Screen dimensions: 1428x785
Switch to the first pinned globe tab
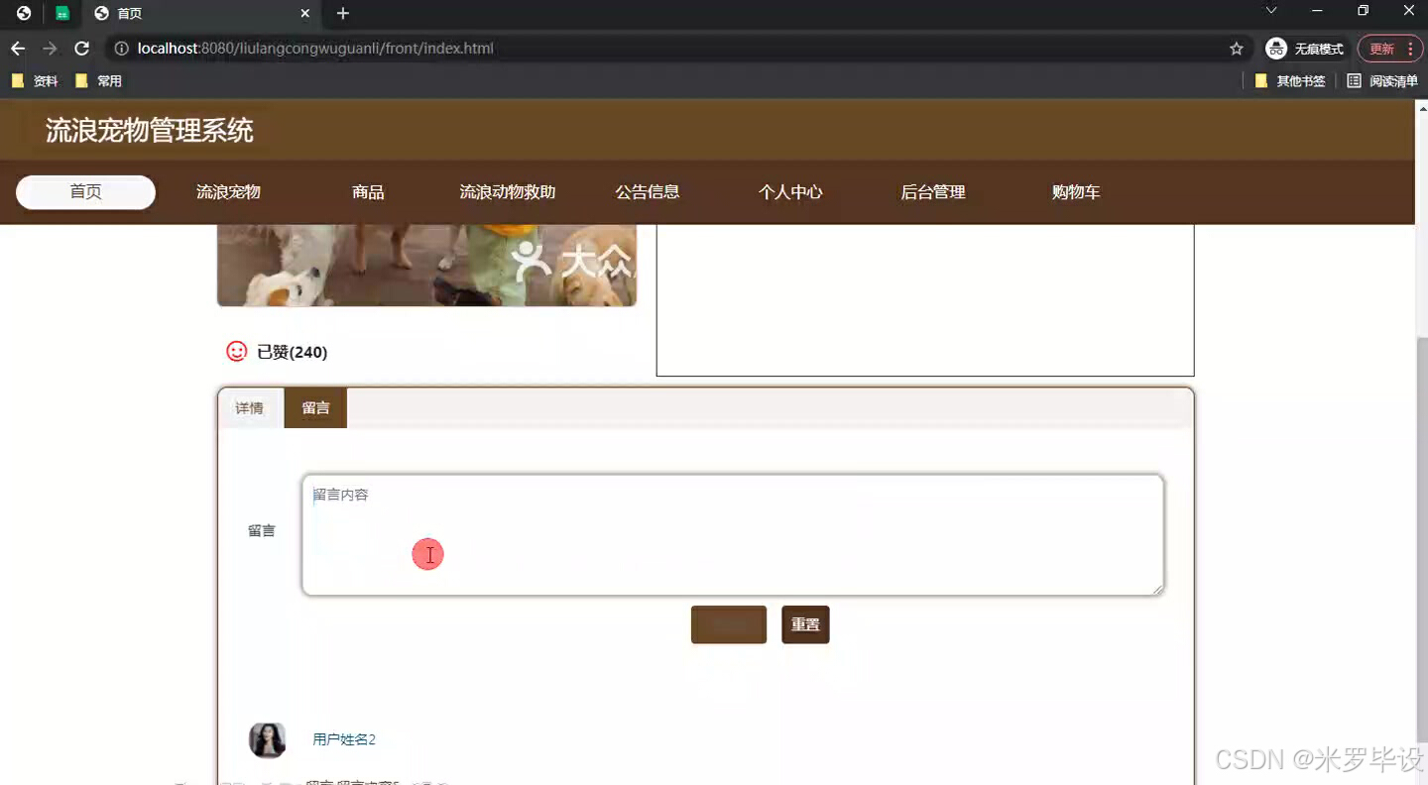(x=24, y=14)
